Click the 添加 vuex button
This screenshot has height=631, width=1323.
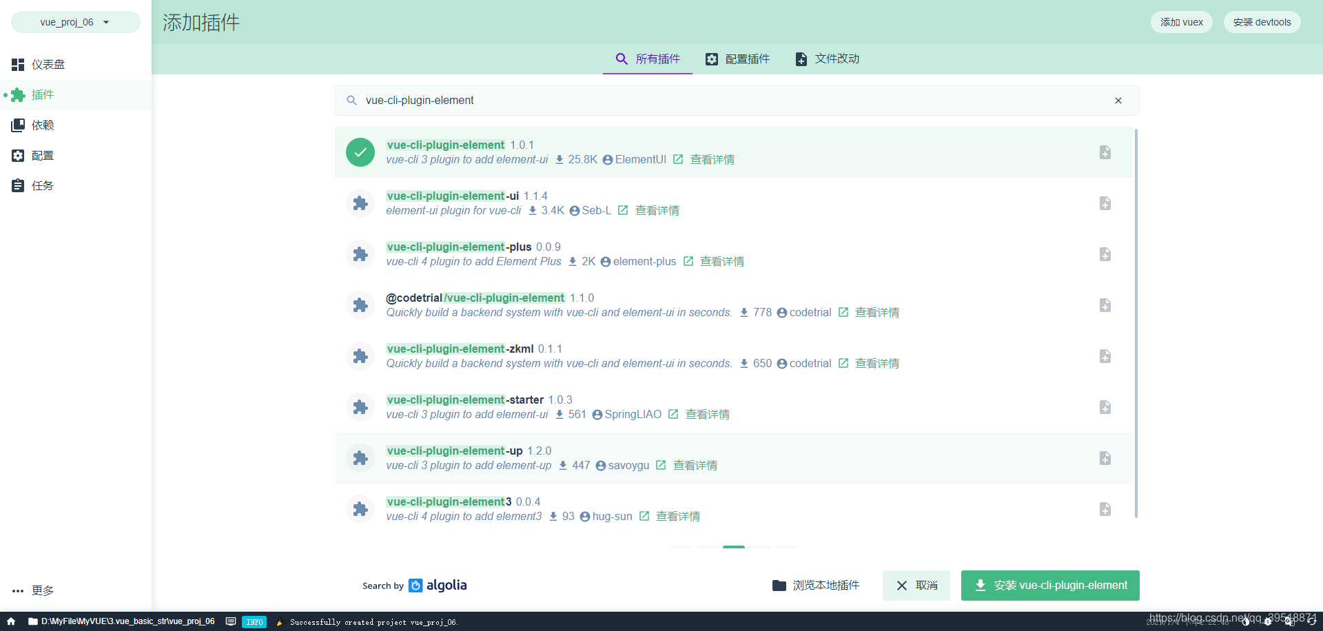pos(1181,21)
